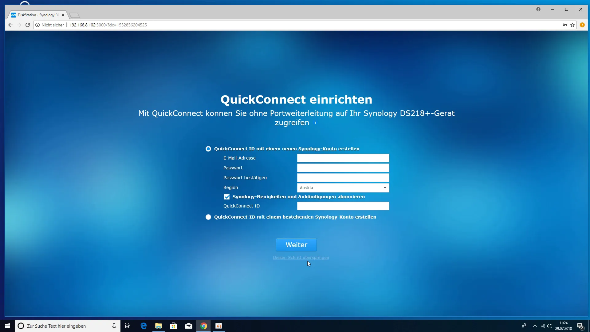Open the clock showing 11:24

coord(564,326)
